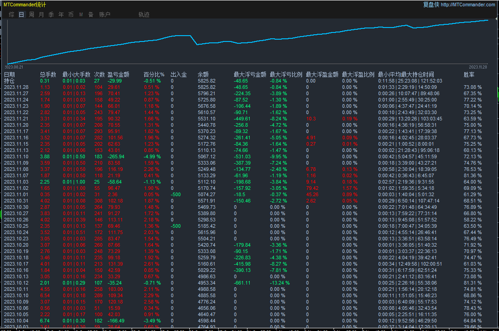Open the 季 quarterly tab
The image size is (499, 331).
[51, 14]
